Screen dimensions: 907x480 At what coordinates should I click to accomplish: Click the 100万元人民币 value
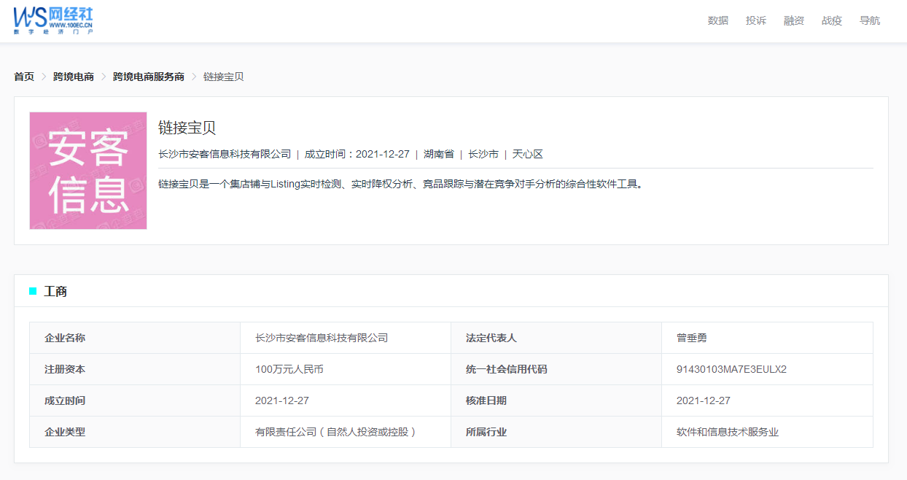289,370
